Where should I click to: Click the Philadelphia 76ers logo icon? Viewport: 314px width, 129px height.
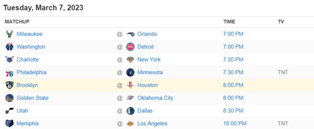pyautogui.click(x=9, y=72)
